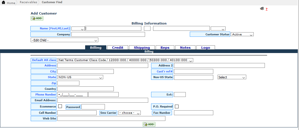Open the Logo tab
This screenshot has width=299, height=130.
pos(206,48)
